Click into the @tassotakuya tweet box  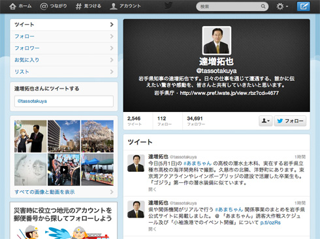[64, 101]
